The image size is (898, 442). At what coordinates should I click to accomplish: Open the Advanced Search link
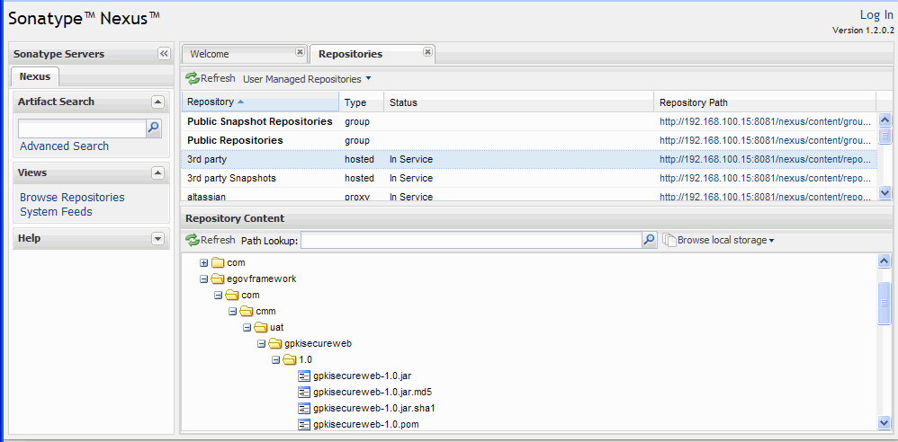point(64,146)
